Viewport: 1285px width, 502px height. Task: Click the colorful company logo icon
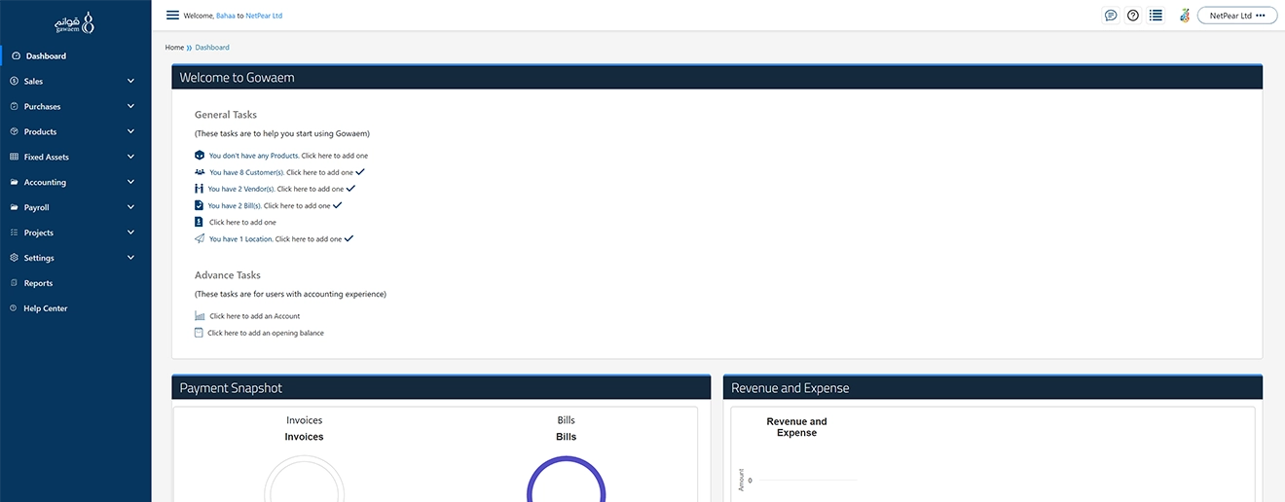point(1184,16)
